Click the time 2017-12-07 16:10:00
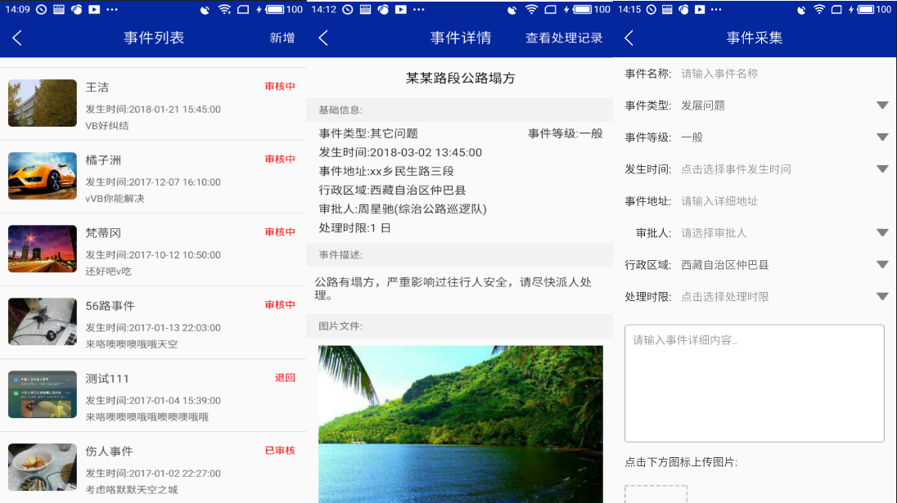The image size is (897, 503). [174, 182]
